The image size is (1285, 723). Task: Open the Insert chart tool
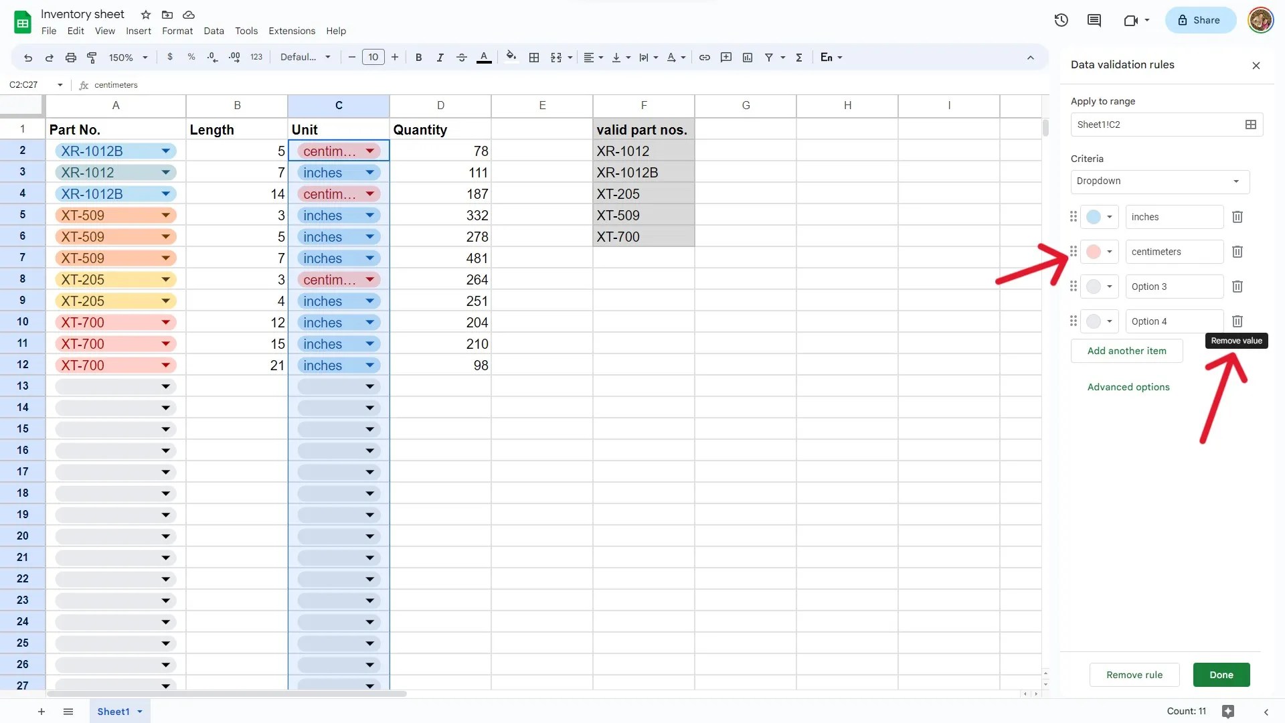pos(748,58)
